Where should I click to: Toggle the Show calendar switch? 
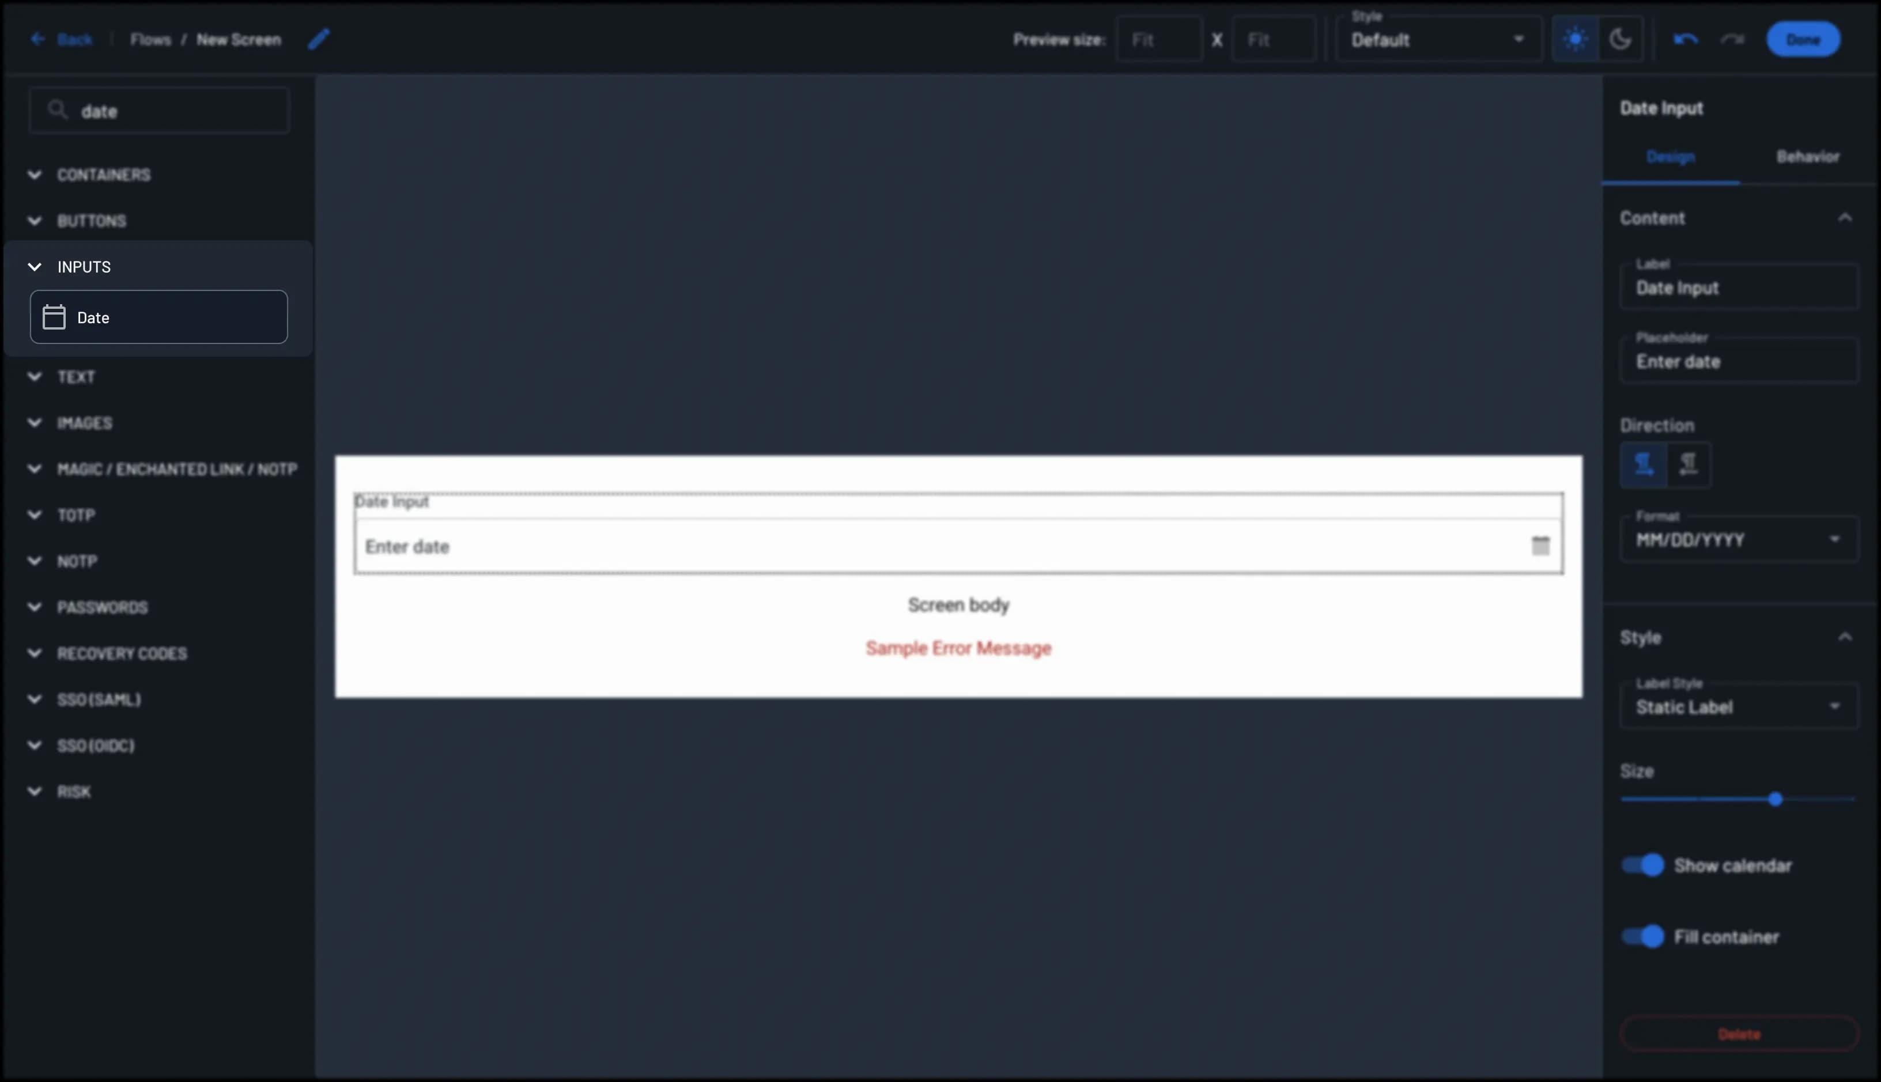[1642, 865]
